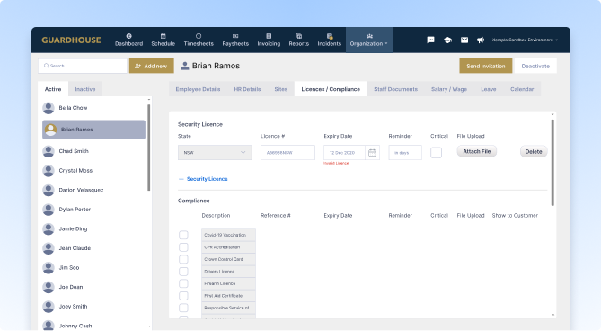The width and height of the screenshot is (601, 331).
Task: Check the Drivers Licence checkbox
Action: coord(183,271)
